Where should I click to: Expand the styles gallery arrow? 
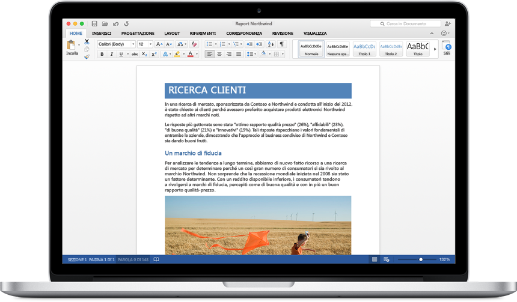click(x=435, y=49)
